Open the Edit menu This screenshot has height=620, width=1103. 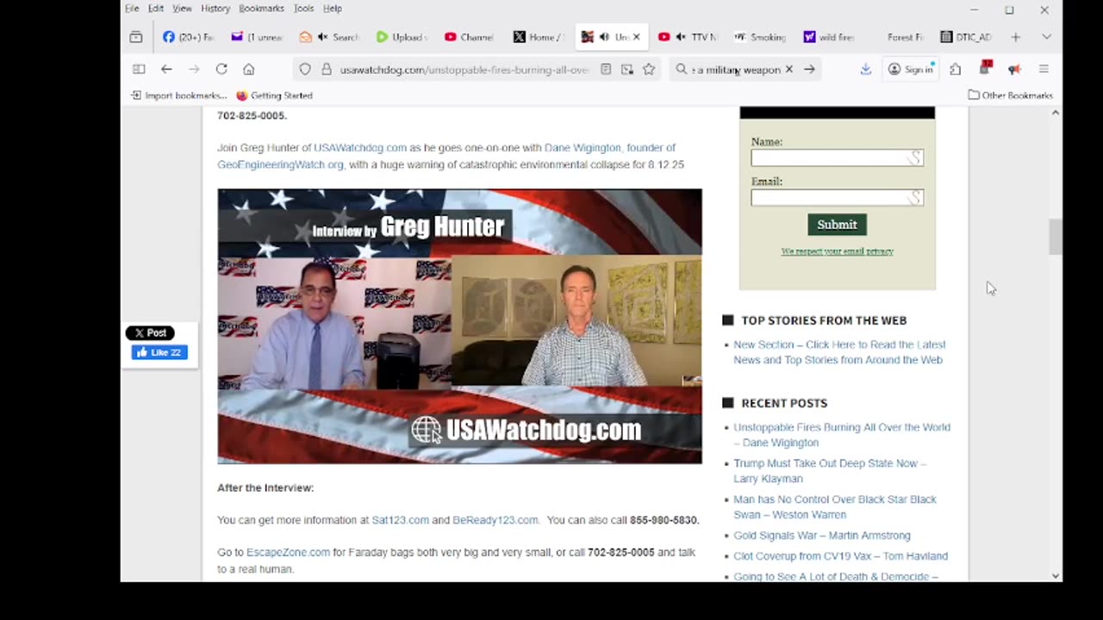coord(156,9)
